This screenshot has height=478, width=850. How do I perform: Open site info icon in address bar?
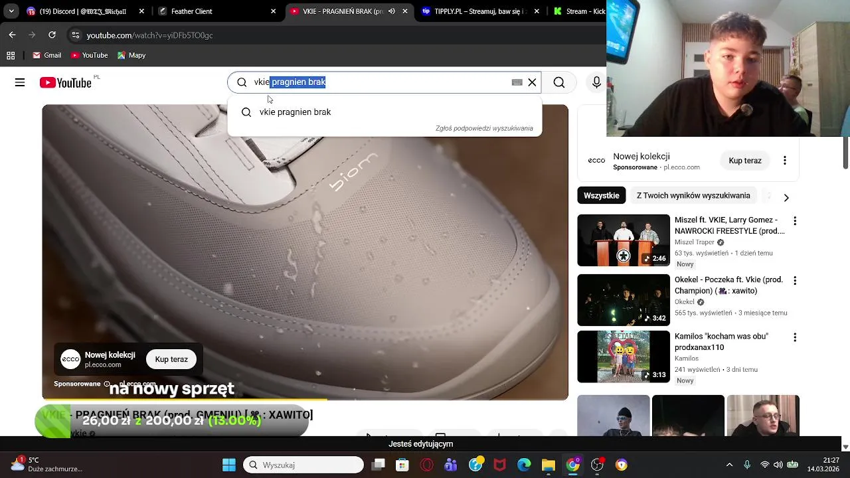pos(76,35)
